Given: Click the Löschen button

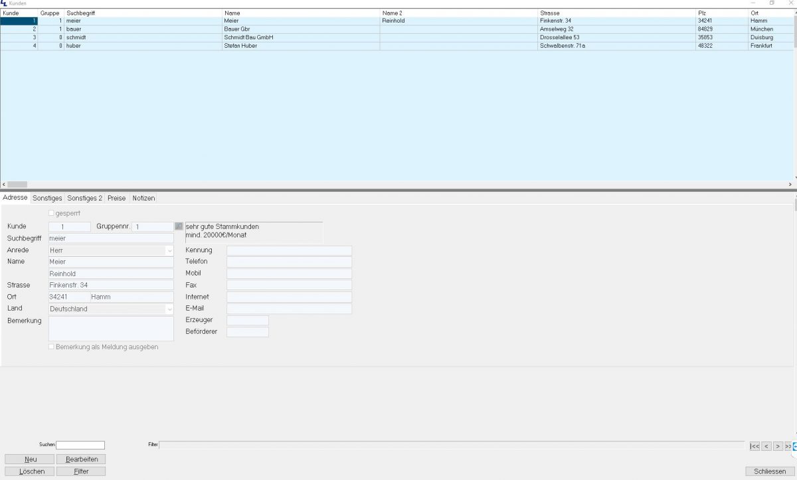Looking at the screenshot, I should coord(29,471).
